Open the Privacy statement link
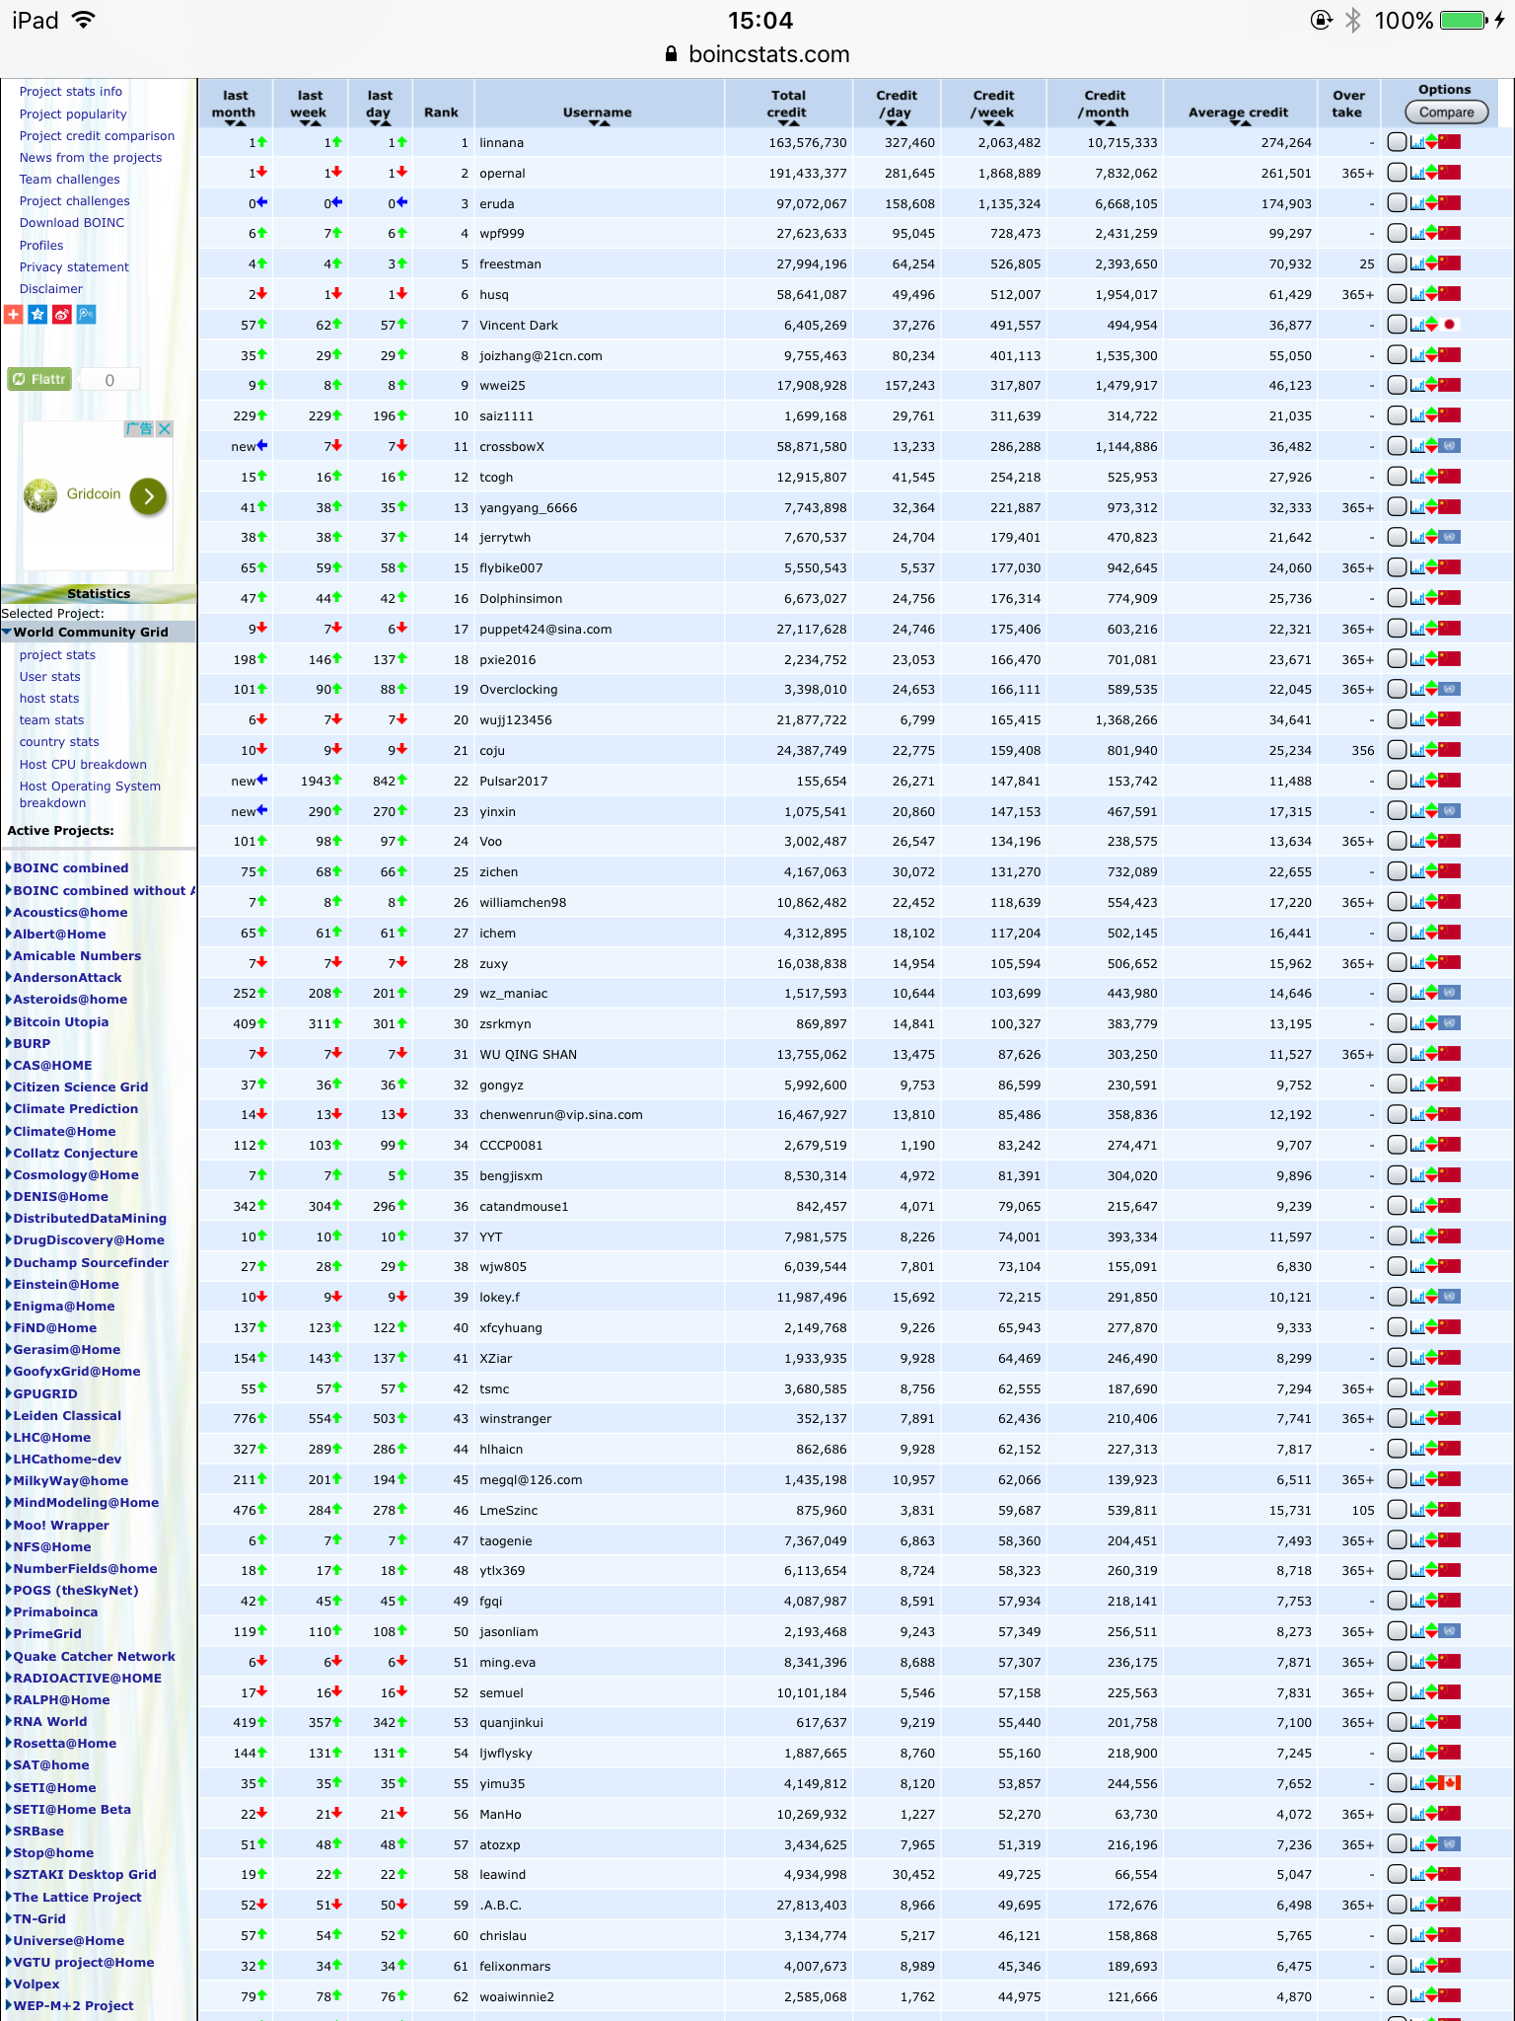The height and width of the screenshot is (2021, 1515). point(74,267)
